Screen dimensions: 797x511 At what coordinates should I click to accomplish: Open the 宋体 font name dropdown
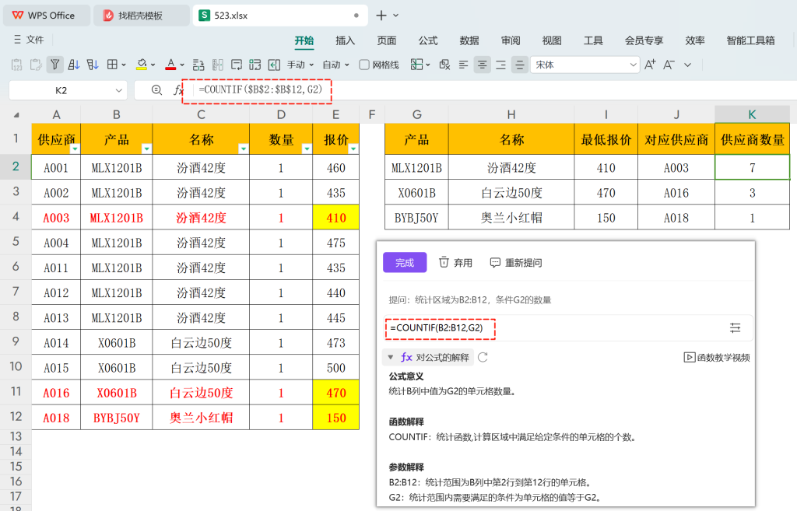[x=633, y=65]
